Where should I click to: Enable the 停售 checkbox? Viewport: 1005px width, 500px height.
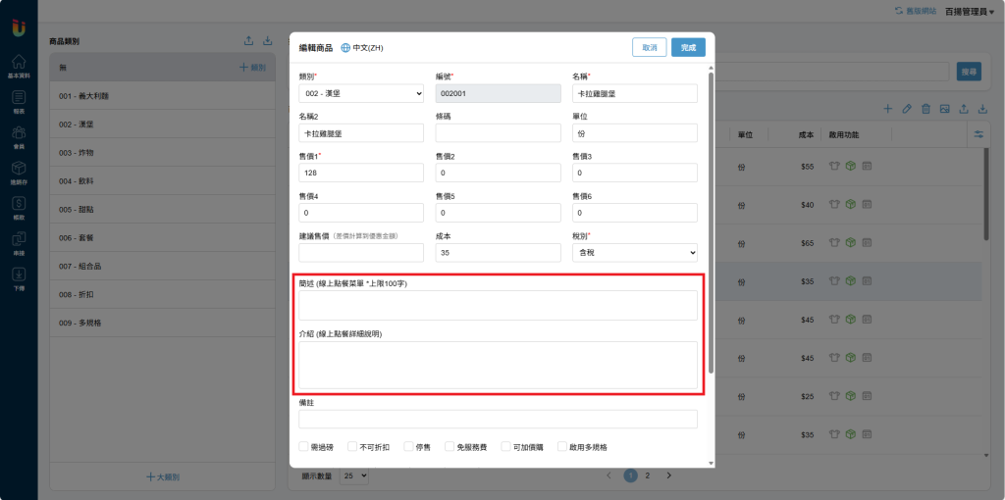point(408,447)
